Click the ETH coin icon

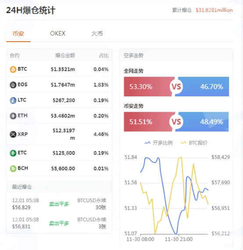[x=13, y=116]
